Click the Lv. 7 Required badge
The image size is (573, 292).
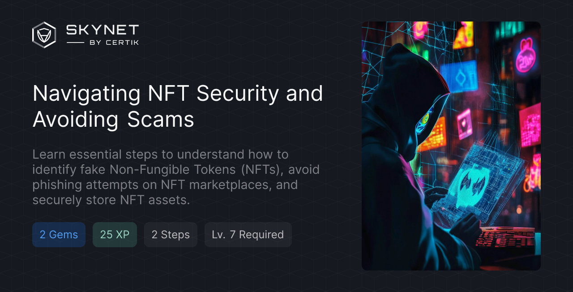pos(248,235)
